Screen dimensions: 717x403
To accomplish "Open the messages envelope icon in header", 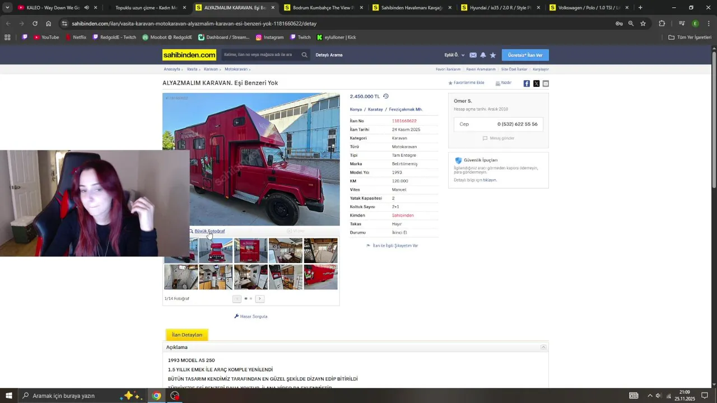I will (473, 55).
